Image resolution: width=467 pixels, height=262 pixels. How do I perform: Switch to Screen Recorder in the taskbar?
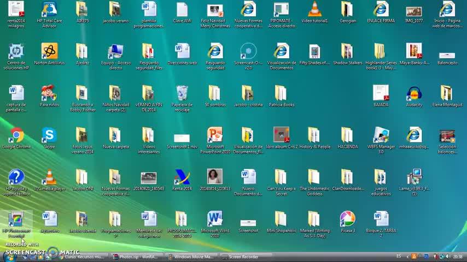point(241,257)
